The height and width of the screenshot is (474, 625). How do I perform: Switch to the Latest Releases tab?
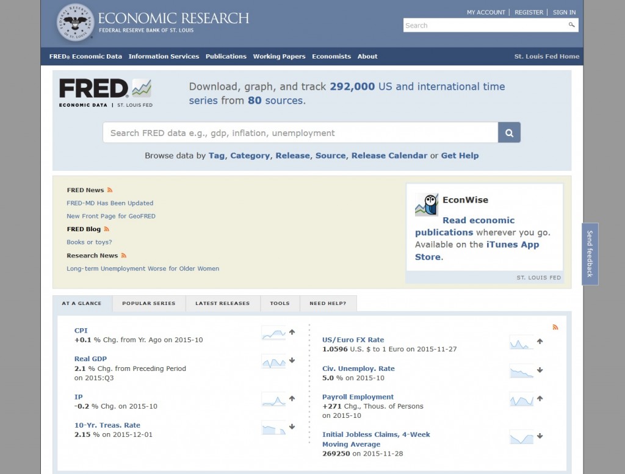222,304
